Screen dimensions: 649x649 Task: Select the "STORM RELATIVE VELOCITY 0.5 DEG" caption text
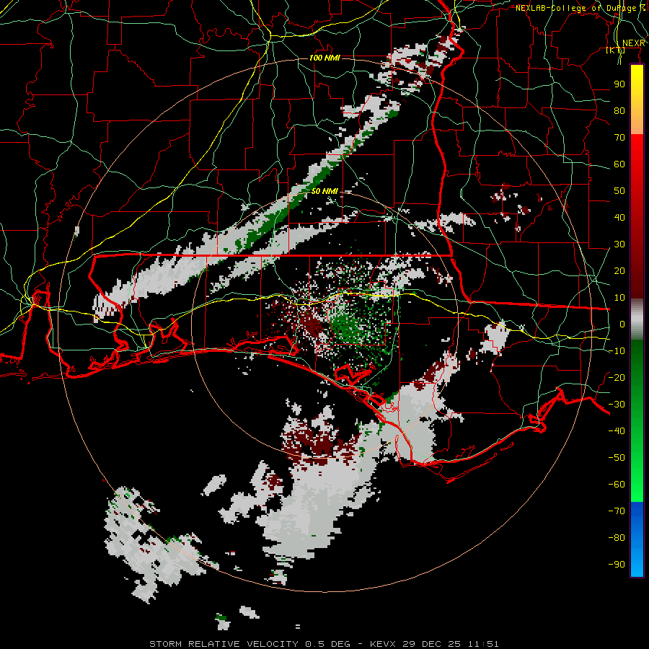(x=250, y=644)
